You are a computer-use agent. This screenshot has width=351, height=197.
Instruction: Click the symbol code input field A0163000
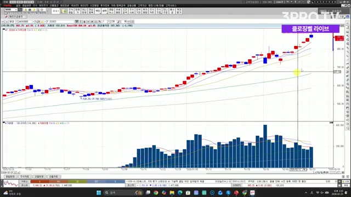[x=26, y=22]
